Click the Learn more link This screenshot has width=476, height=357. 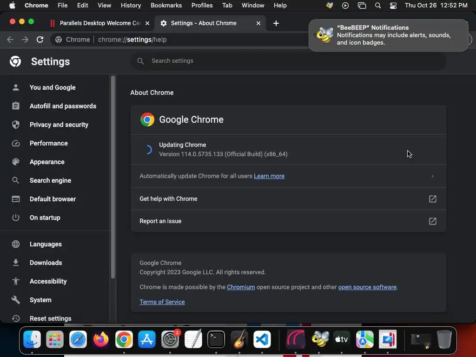click(x=269, y=176)
